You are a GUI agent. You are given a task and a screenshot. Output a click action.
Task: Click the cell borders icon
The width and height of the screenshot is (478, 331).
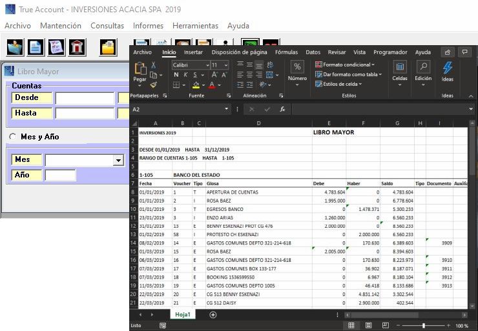tap(176, 85)
